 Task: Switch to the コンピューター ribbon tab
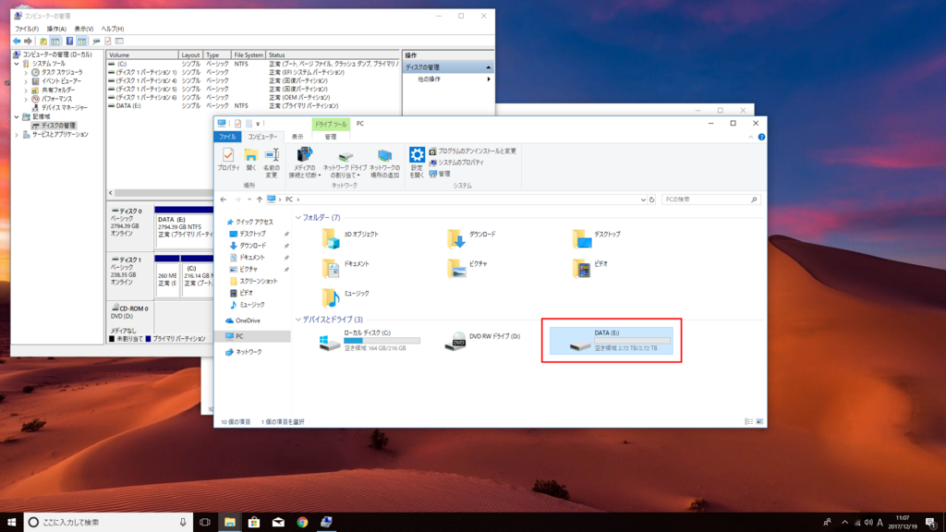click(x=262, y=137)
